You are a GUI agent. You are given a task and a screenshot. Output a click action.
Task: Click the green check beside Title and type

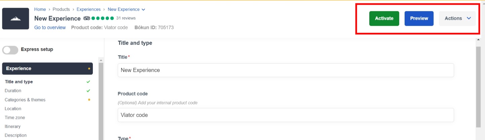point(88,82)
